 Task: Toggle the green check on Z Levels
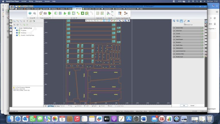pos(202,34)
